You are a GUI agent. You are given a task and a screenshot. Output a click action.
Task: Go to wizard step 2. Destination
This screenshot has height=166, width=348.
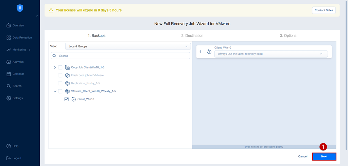click(192, 36)
